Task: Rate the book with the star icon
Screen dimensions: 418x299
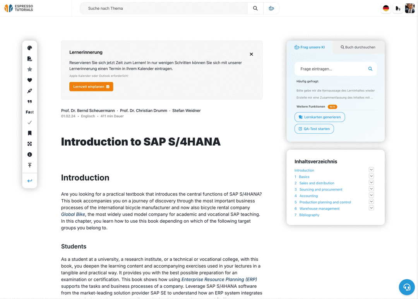Action: pos(29,69)
